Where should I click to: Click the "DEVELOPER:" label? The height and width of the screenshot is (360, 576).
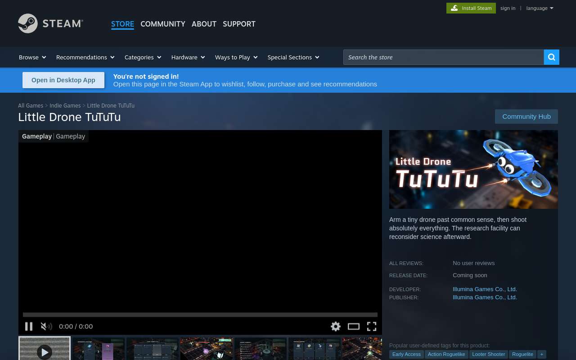[x=405, y=289]
